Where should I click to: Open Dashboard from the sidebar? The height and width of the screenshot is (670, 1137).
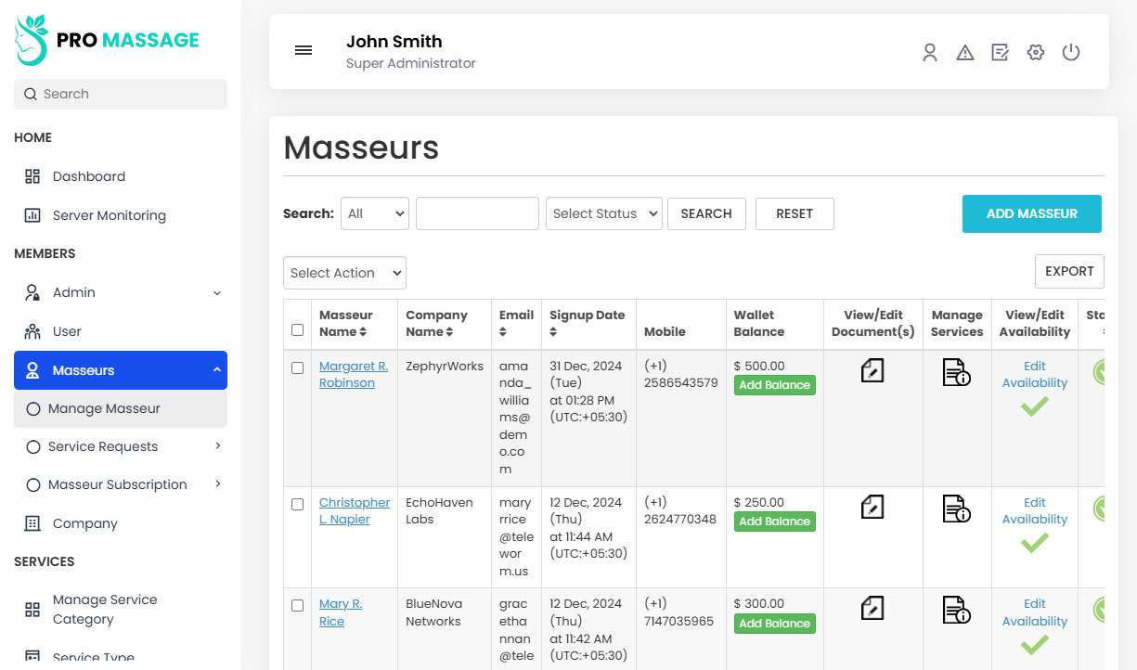(88, 176)
